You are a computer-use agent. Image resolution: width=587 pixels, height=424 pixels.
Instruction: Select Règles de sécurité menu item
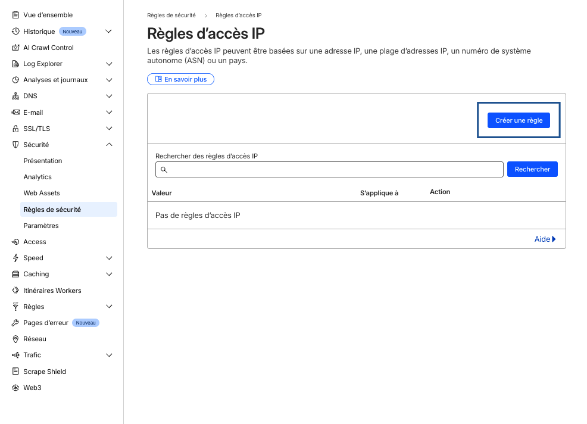[68, 210]
